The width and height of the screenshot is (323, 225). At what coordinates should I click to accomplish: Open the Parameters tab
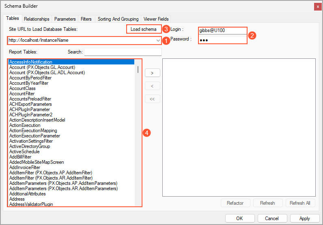[x=65, y=19]
